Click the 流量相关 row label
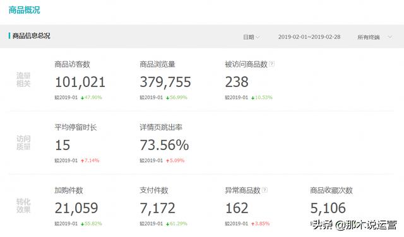The height and width of the screenshot is (237, 404). (23, 79)
